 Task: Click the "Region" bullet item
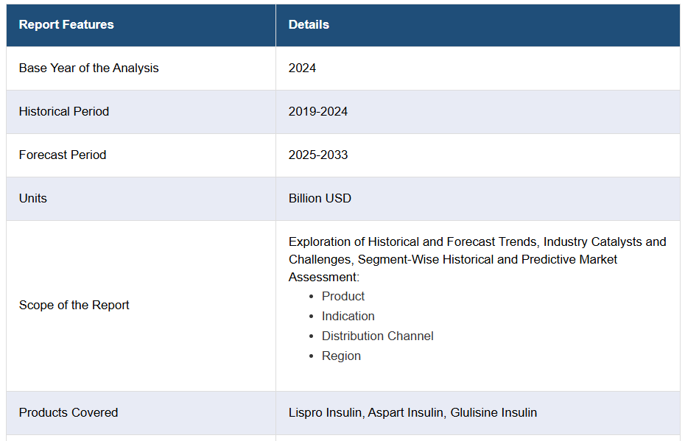[x=341, y=356]
